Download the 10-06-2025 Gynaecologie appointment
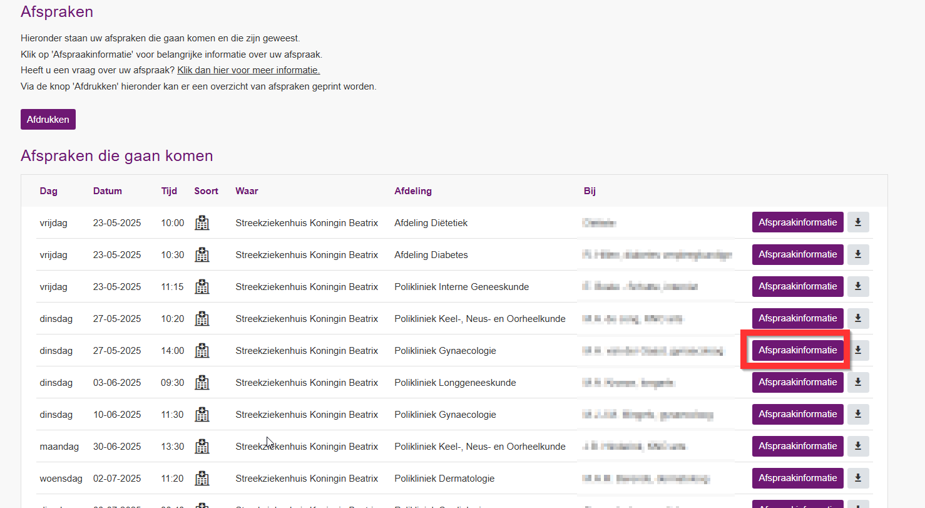 click(x=858, y=414)
